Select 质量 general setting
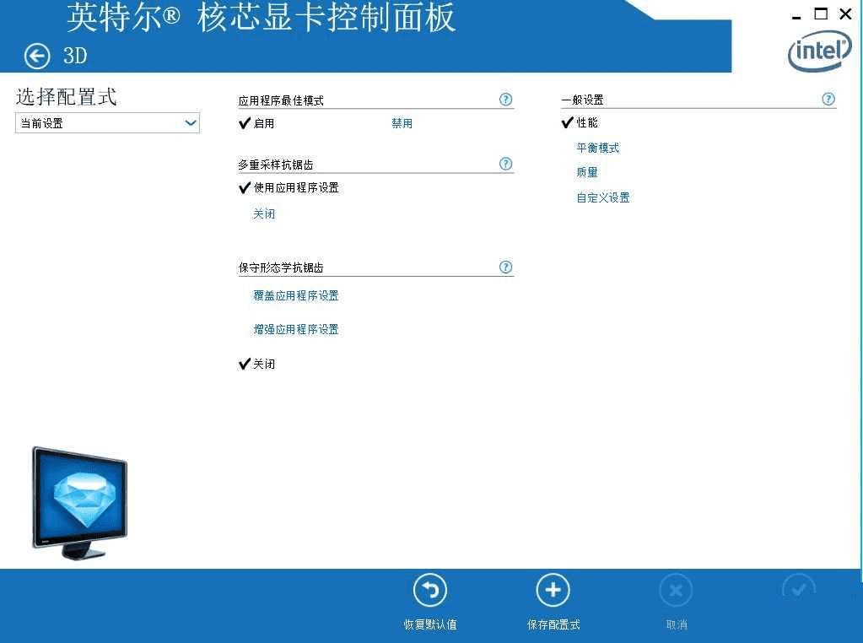This screenshot has width=863, height=643. [586, 172]
